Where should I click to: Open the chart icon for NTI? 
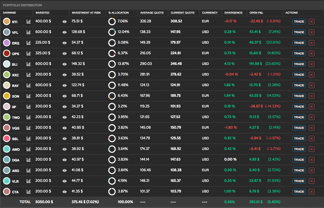point(28,22)
